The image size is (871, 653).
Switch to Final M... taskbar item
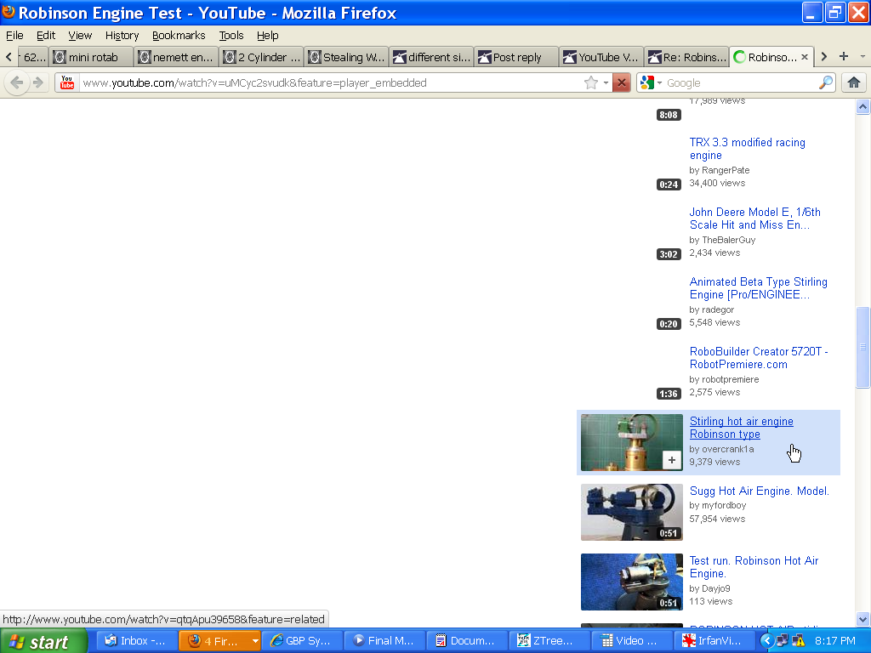pos(384,641)
